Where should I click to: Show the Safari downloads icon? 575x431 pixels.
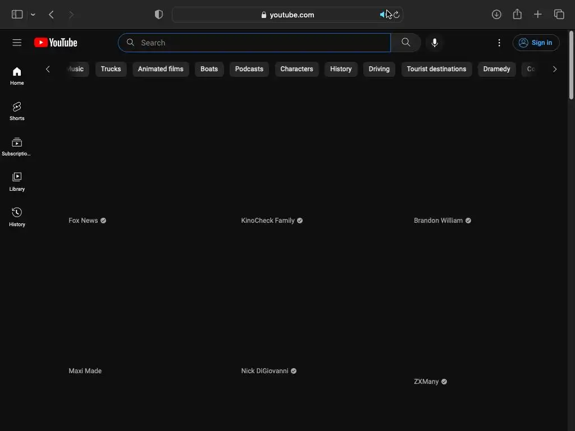pos(496,15)
